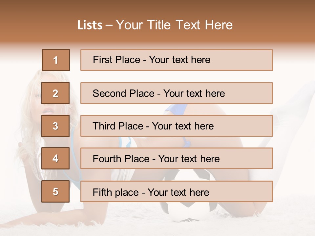The width and height of the screenshot is (315, 236).
Task: Click 'Your text here' in the Fifth place row
Action: tap(178, 192)
